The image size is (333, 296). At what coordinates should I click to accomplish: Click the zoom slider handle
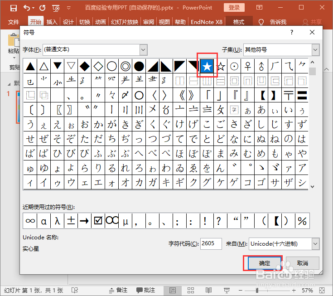257,290
